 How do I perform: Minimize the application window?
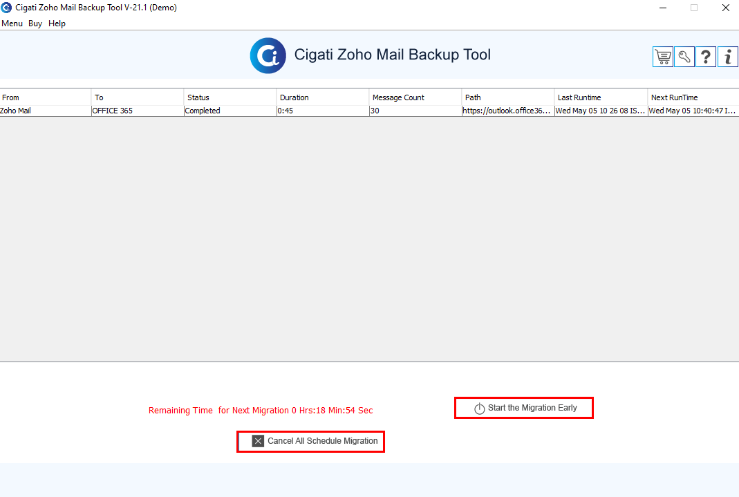(x=663, y=8)
